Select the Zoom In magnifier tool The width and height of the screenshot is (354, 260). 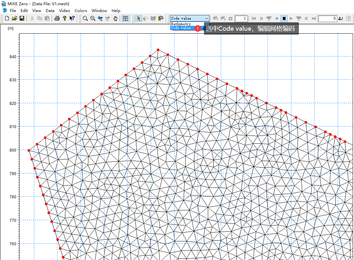(85, 19)
